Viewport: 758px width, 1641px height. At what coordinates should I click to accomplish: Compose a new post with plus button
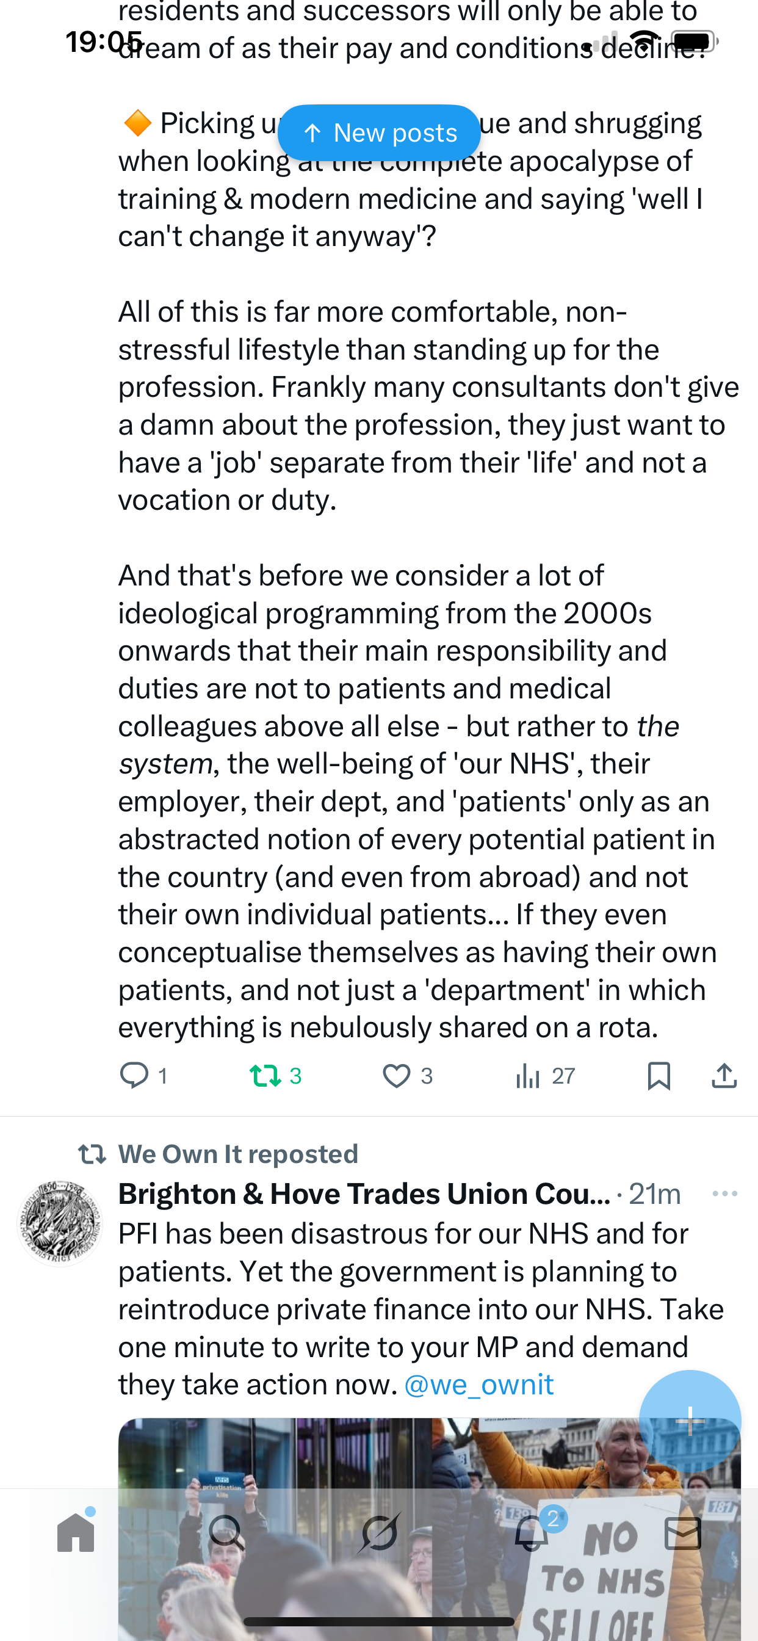690,1421
